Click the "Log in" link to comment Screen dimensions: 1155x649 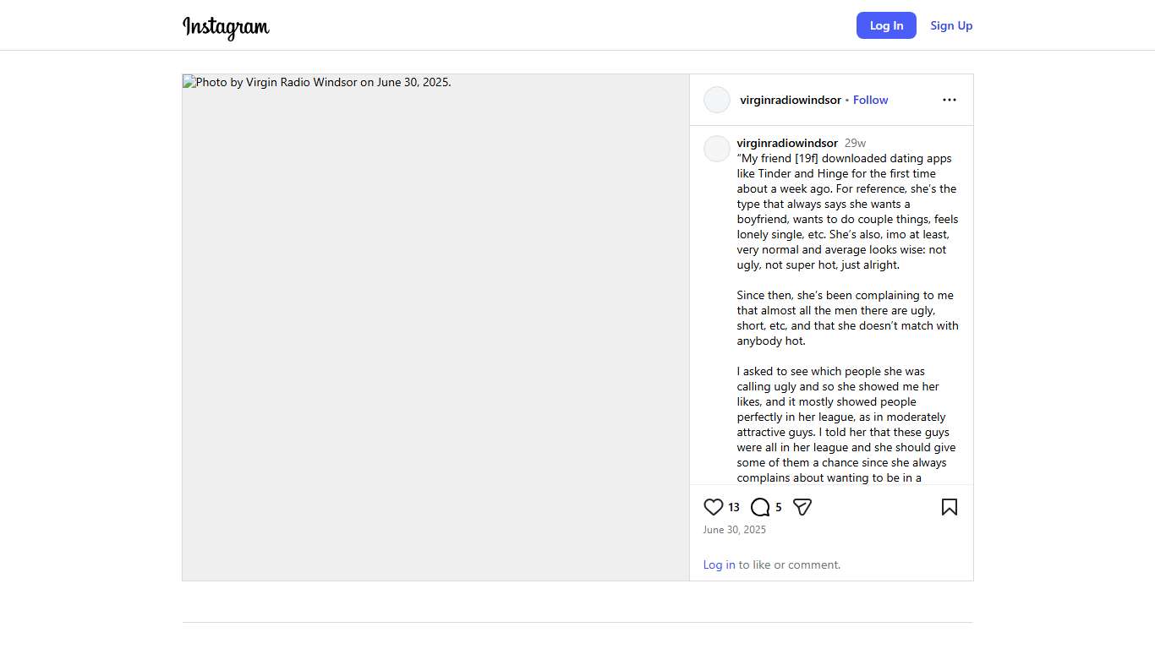[x=719, y=564]
